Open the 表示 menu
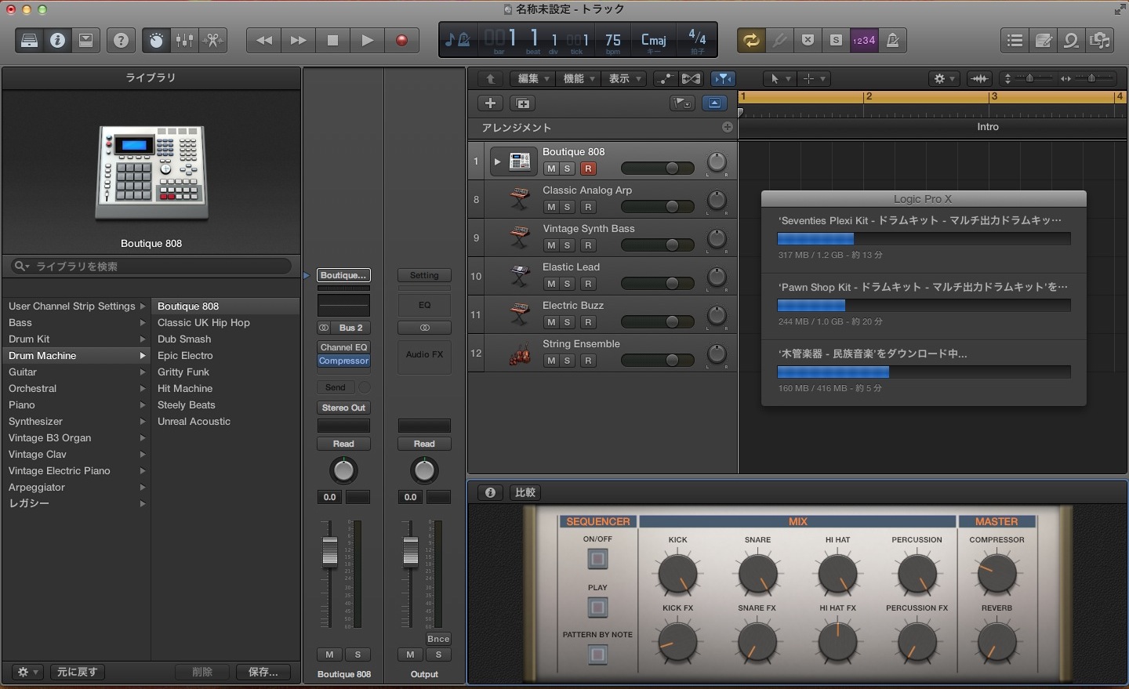 pos(624,78)
